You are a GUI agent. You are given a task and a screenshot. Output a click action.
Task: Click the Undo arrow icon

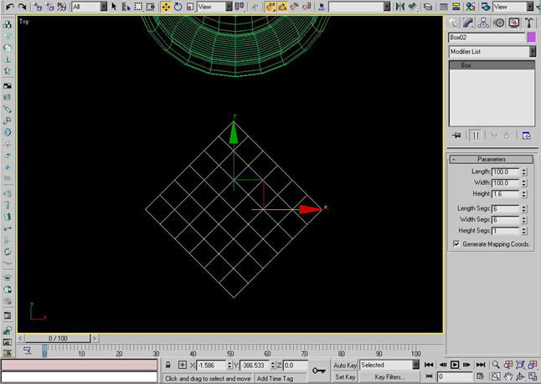[10, 7]
